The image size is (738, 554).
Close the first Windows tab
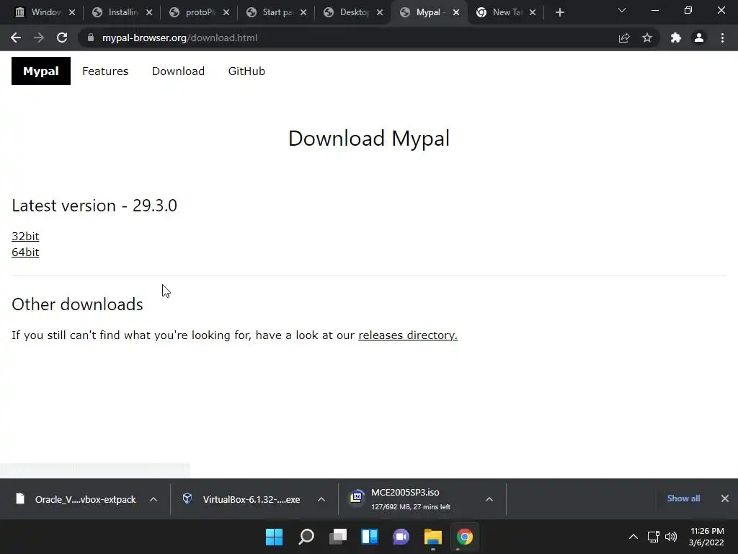(x=71, y=13)
